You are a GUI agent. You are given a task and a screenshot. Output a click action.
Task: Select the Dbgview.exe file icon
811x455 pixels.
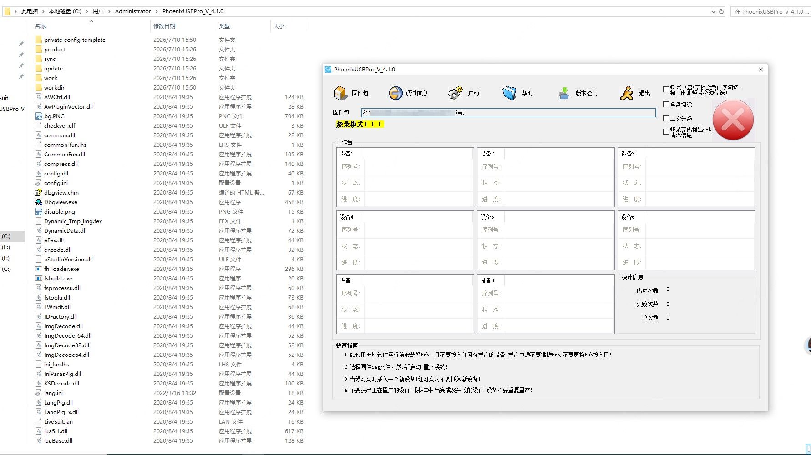tap(39, 202)
